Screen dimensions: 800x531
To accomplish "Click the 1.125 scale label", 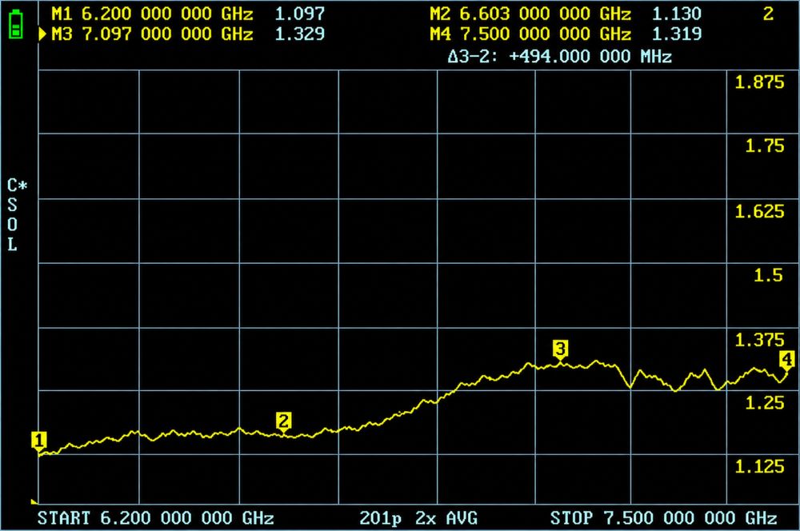I will pos(759,466).
